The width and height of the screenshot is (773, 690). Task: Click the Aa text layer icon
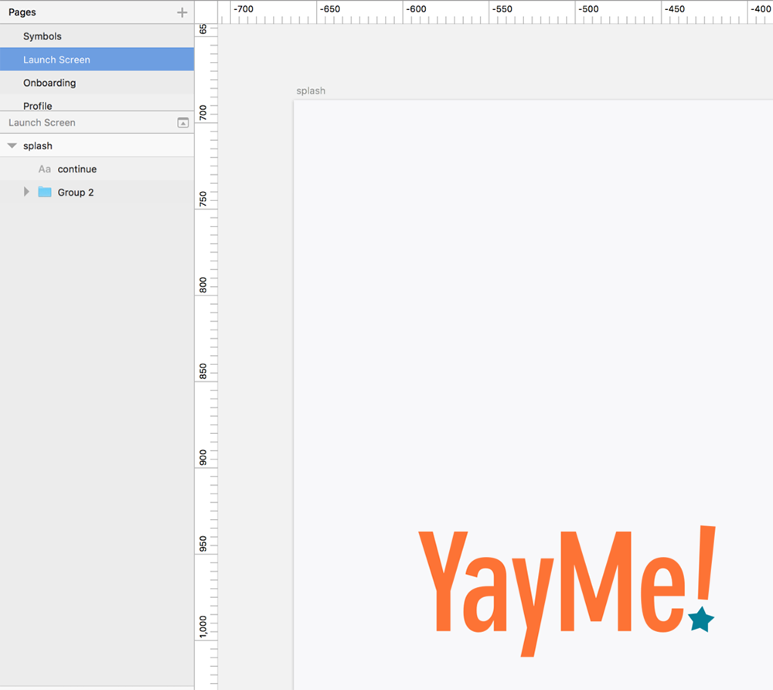[44, 169]
